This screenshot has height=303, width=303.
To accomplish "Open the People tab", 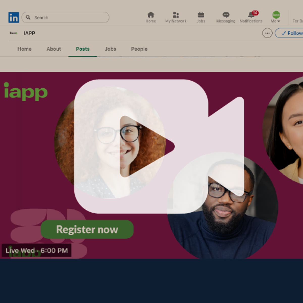I will coord(139,49).
